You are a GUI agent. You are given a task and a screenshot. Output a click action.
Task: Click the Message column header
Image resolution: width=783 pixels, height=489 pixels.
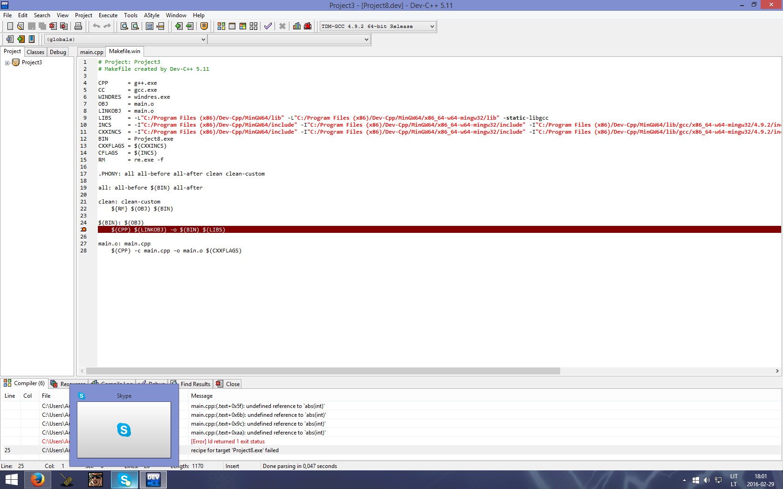pyautogui.click(x=202, y=396)
